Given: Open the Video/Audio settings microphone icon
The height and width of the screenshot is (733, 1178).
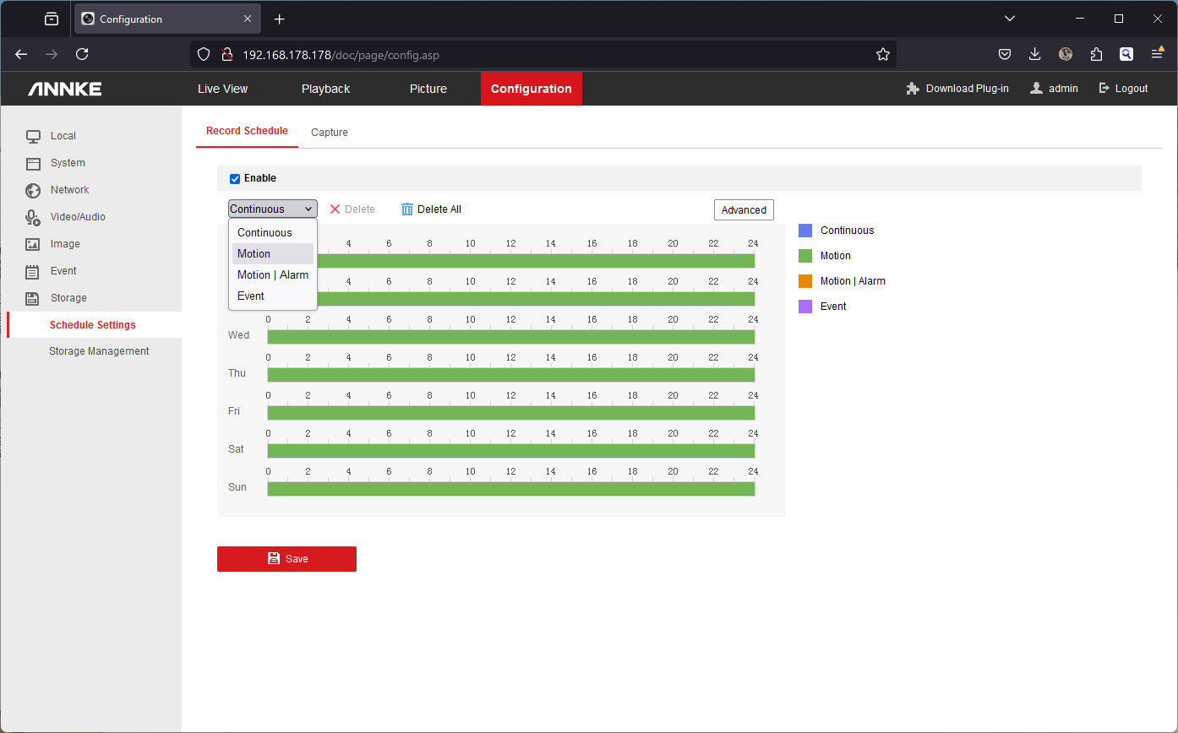Looking at the screenshot, I should [x=33, y=218].
